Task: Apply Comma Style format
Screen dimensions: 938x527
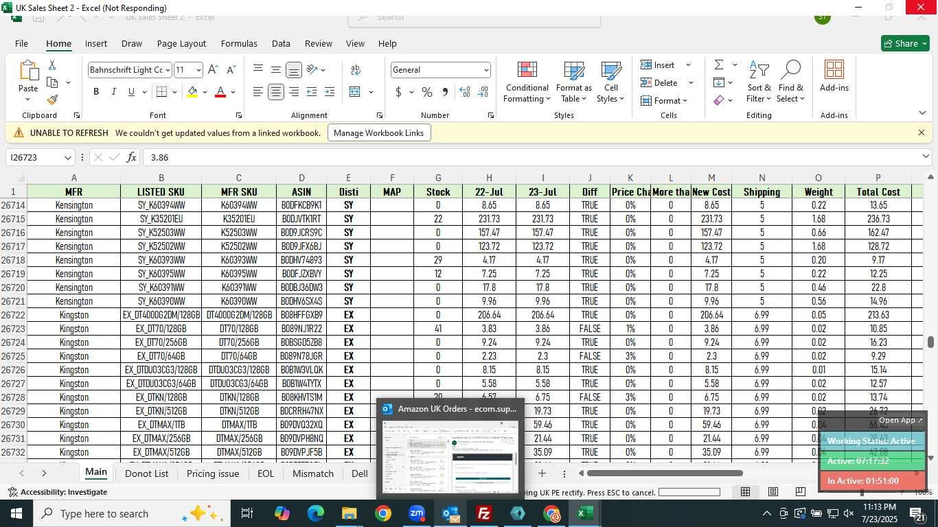Action: [x=445, y=92]
